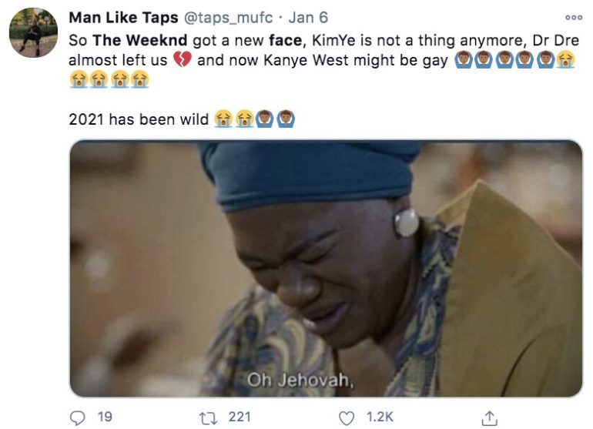593x429 pixels.
Task: Click the "2021 has been wild" text
Action: [139, 119]
